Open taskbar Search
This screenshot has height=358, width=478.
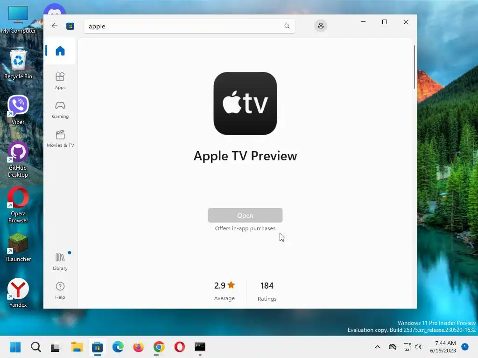tap(35, 347)
